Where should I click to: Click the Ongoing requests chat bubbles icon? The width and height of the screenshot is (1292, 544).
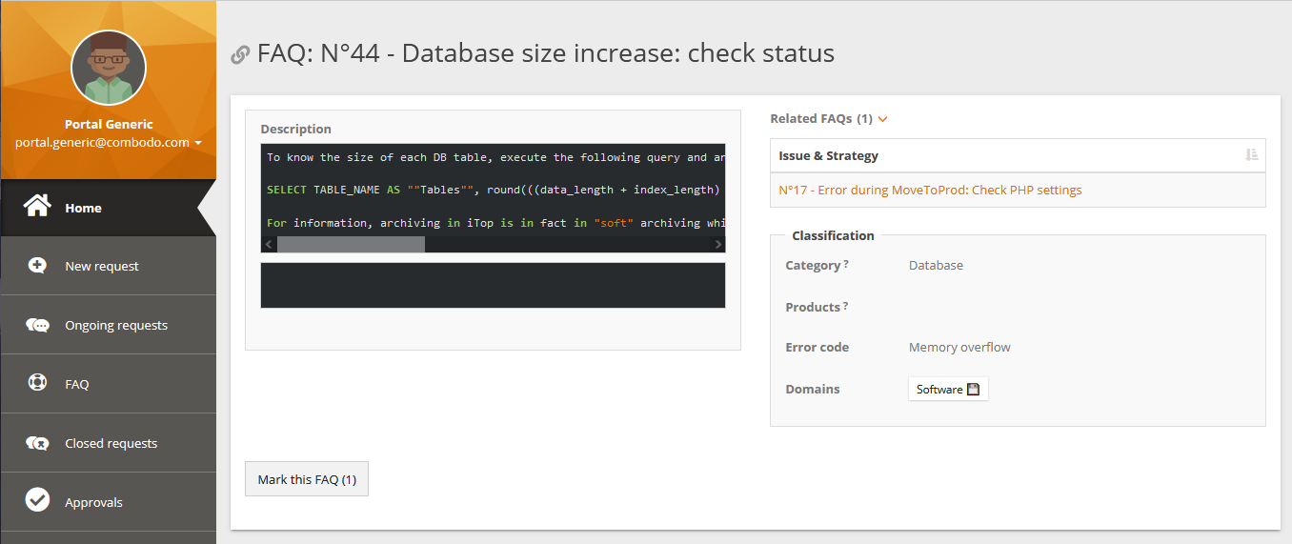click(37, 325)
